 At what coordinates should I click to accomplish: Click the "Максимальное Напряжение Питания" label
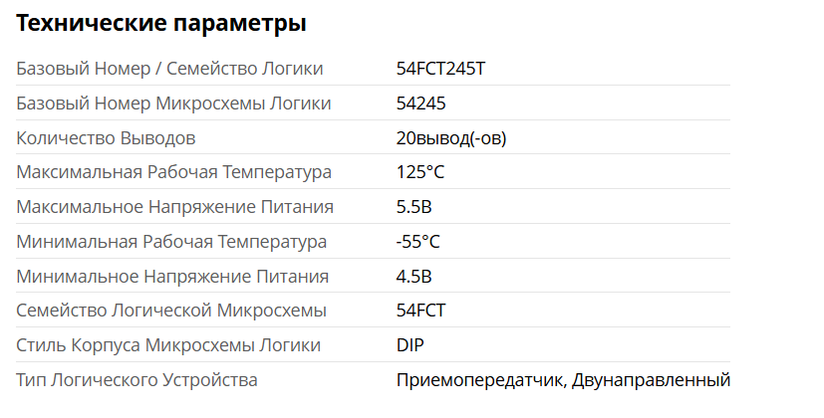[174, 207]
